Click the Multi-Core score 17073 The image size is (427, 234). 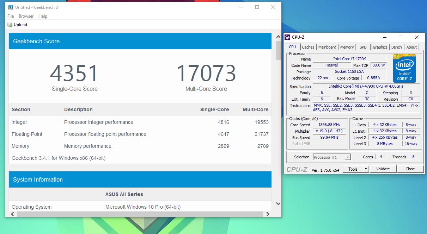[206, 73]
